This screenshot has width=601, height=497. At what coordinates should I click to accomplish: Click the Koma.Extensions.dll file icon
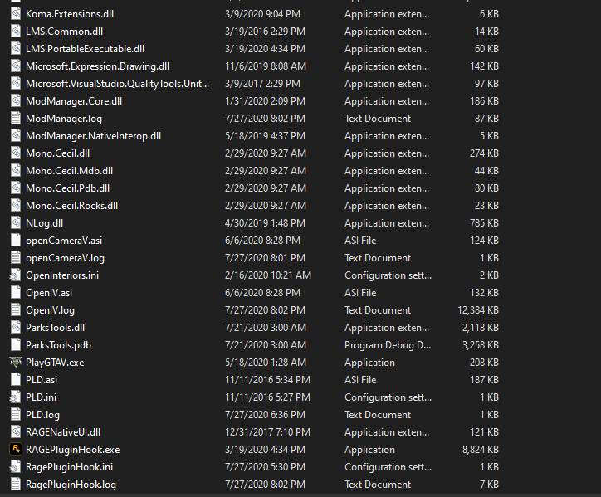point(16,14)
